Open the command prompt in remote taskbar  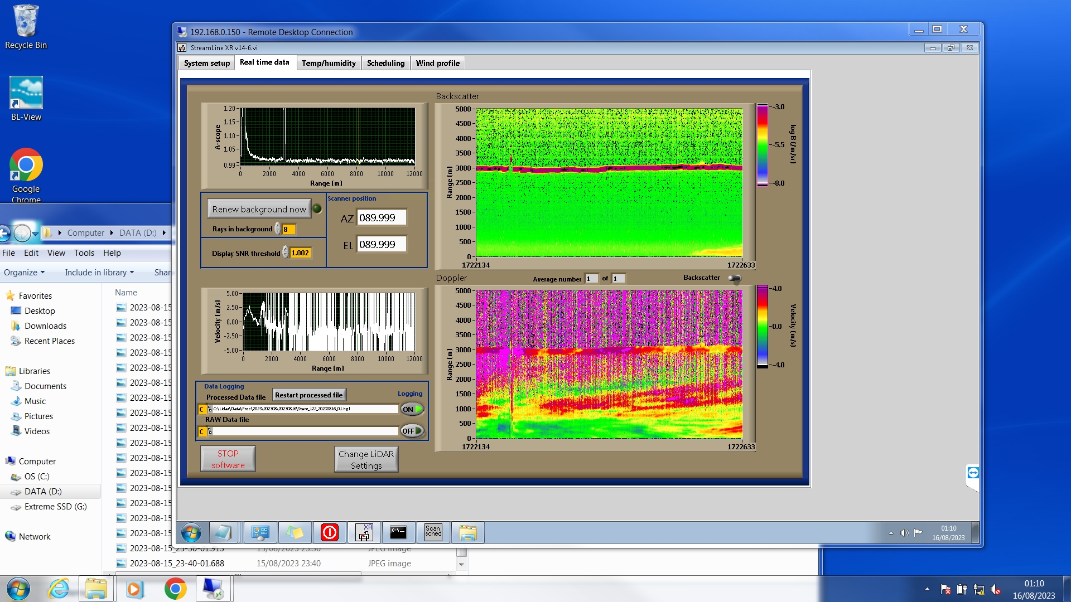click(x=398, y=533)
